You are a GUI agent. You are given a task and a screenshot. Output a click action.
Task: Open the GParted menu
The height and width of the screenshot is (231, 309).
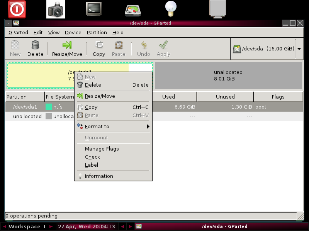point(18,33)
